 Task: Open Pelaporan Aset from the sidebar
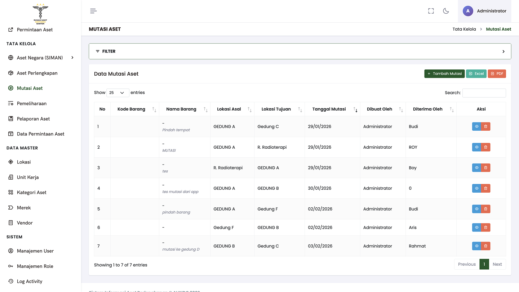33,119
